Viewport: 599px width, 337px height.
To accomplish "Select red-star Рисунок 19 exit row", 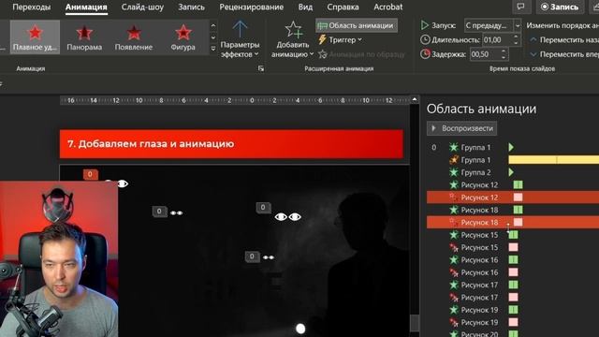I will pyautogui.click(x=513, y=322).
